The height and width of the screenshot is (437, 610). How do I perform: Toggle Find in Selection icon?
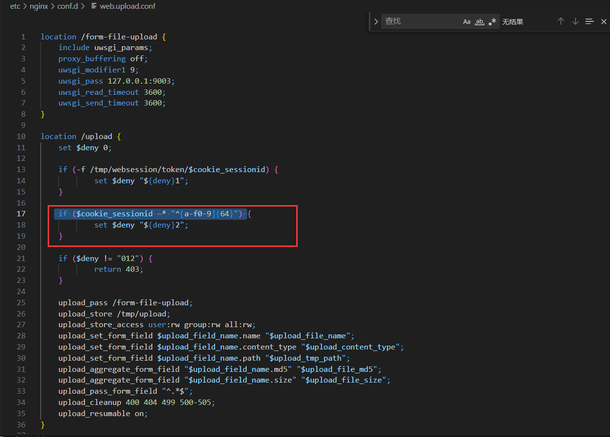tap(590, 21)
